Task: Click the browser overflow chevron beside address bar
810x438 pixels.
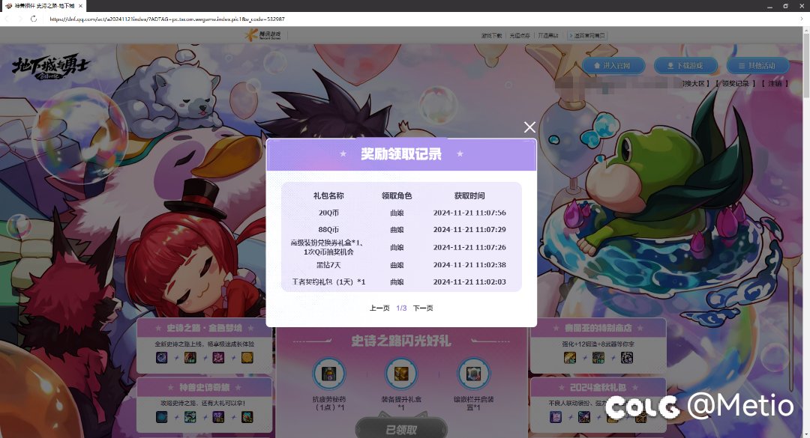Action: point(802,19)
